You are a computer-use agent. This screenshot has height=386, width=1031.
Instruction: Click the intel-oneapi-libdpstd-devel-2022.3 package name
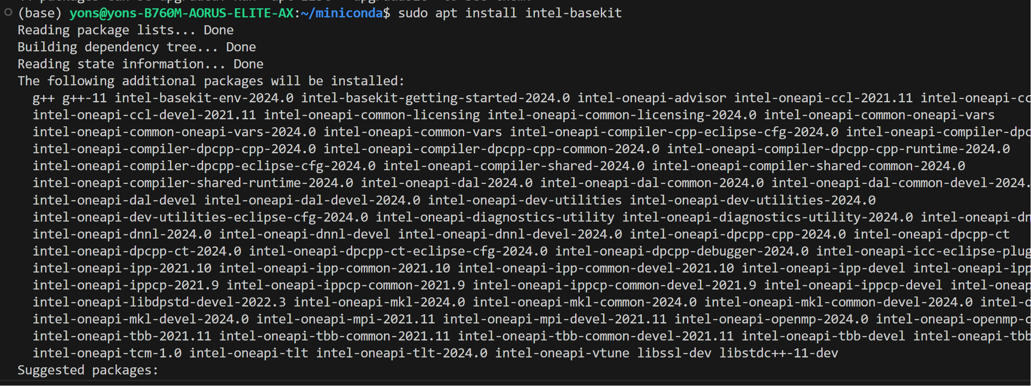click(x=160, y=302)
